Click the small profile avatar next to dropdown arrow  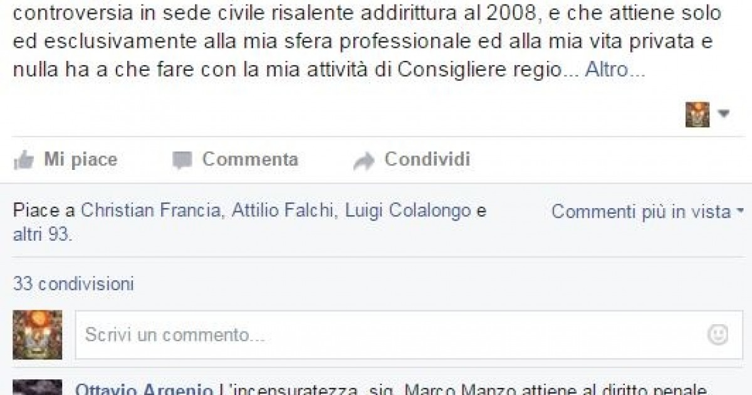pos(697,115)
